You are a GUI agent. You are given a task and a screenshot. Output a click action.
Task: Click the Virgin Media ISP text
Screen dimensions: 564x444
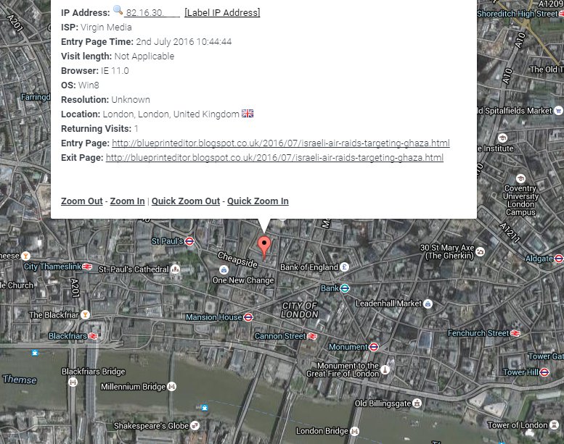pyautogui.click(x=106, y=28)
